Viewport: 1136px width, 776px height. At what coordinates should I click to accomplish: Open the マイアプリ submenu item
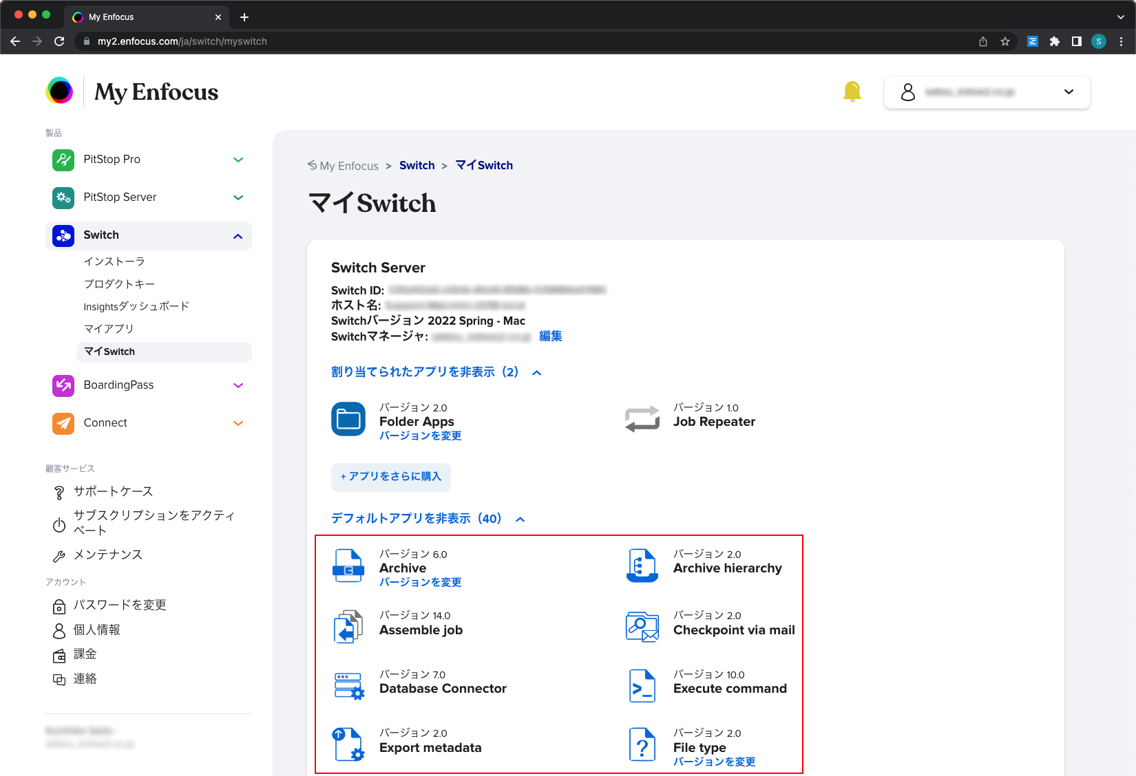109,329
